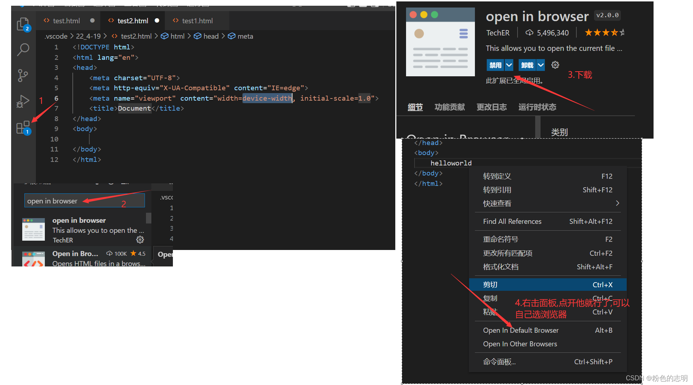Expand dropdown arrow next to 卸载 button
693x385 pixels.
pyautogui.click(x=541, y=65)
